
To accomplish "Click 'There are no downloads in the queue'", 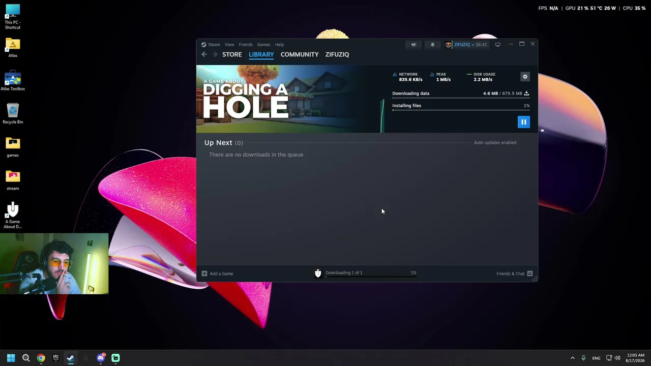I will 256,155.
